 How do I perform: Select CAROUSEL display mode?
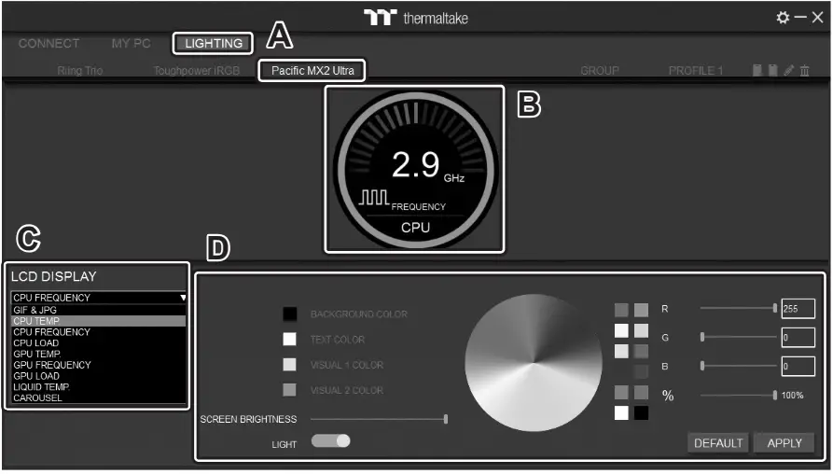pos(99,398)
